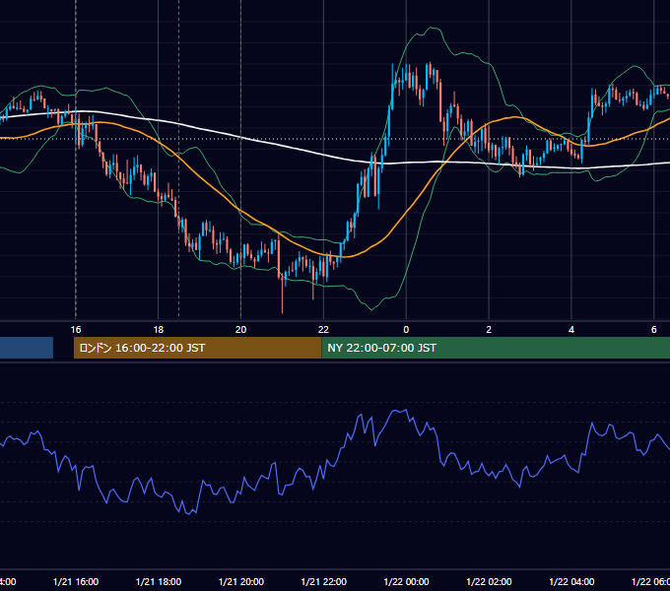The image size is (670, 591).
Task: Click the 1/21 22:00 time label
Action: click(324, 581)
